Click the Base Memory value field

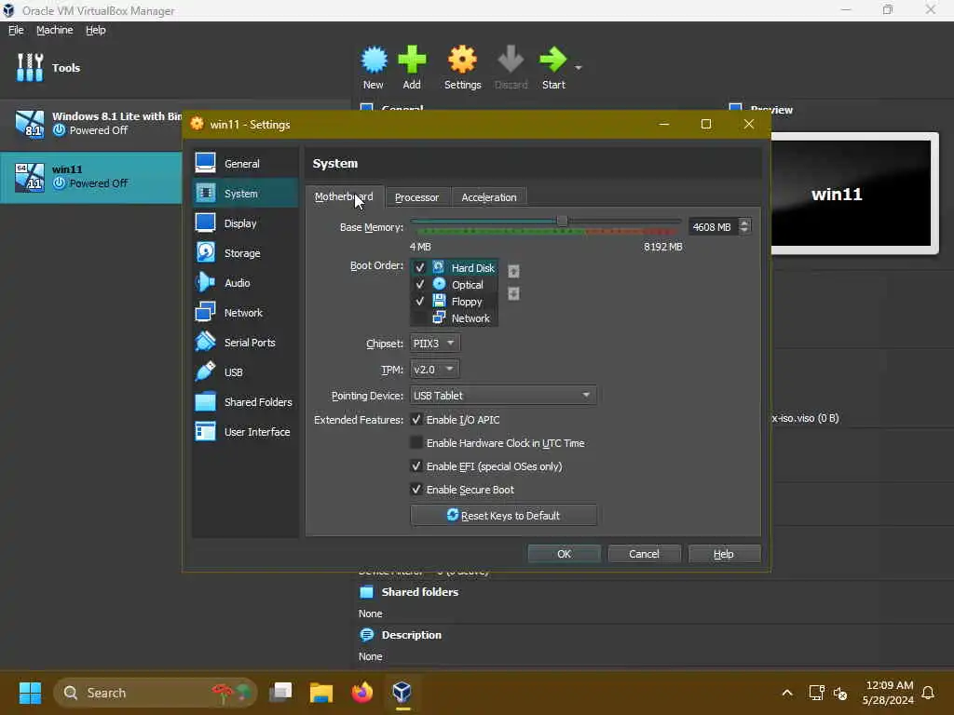click(x=713, y=227)
